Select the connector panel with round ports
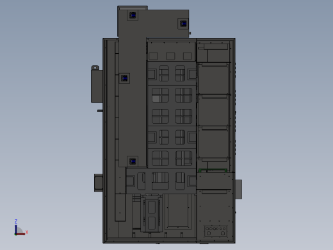This screenshot has width=333, height=250. [216, 231]
